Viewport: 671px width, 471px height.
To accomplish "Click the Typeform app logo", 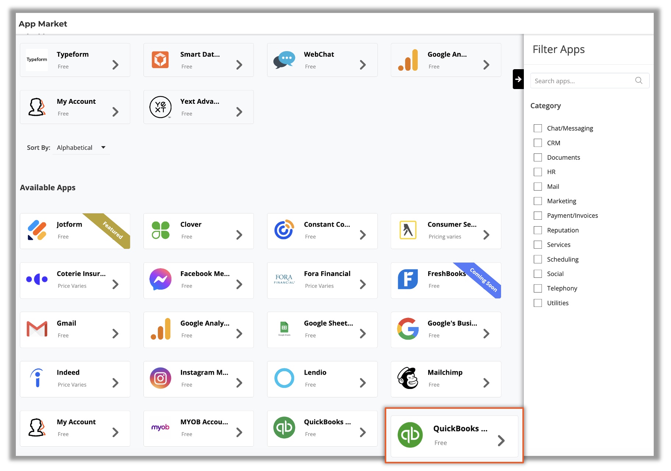I will 37,60.
